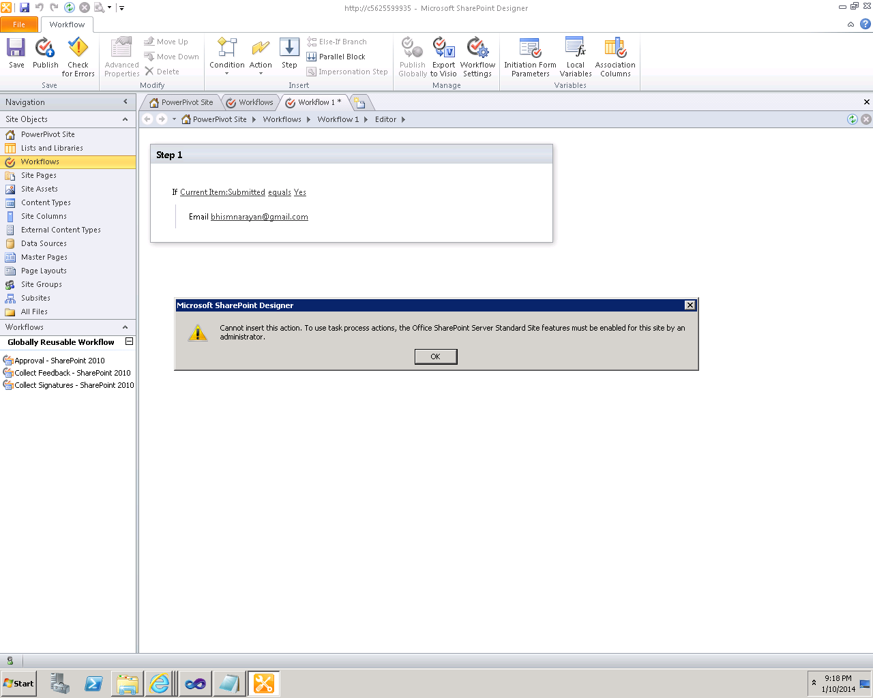Open Site Columns
The height and width of the screenshot is (698, 873).
68,216
